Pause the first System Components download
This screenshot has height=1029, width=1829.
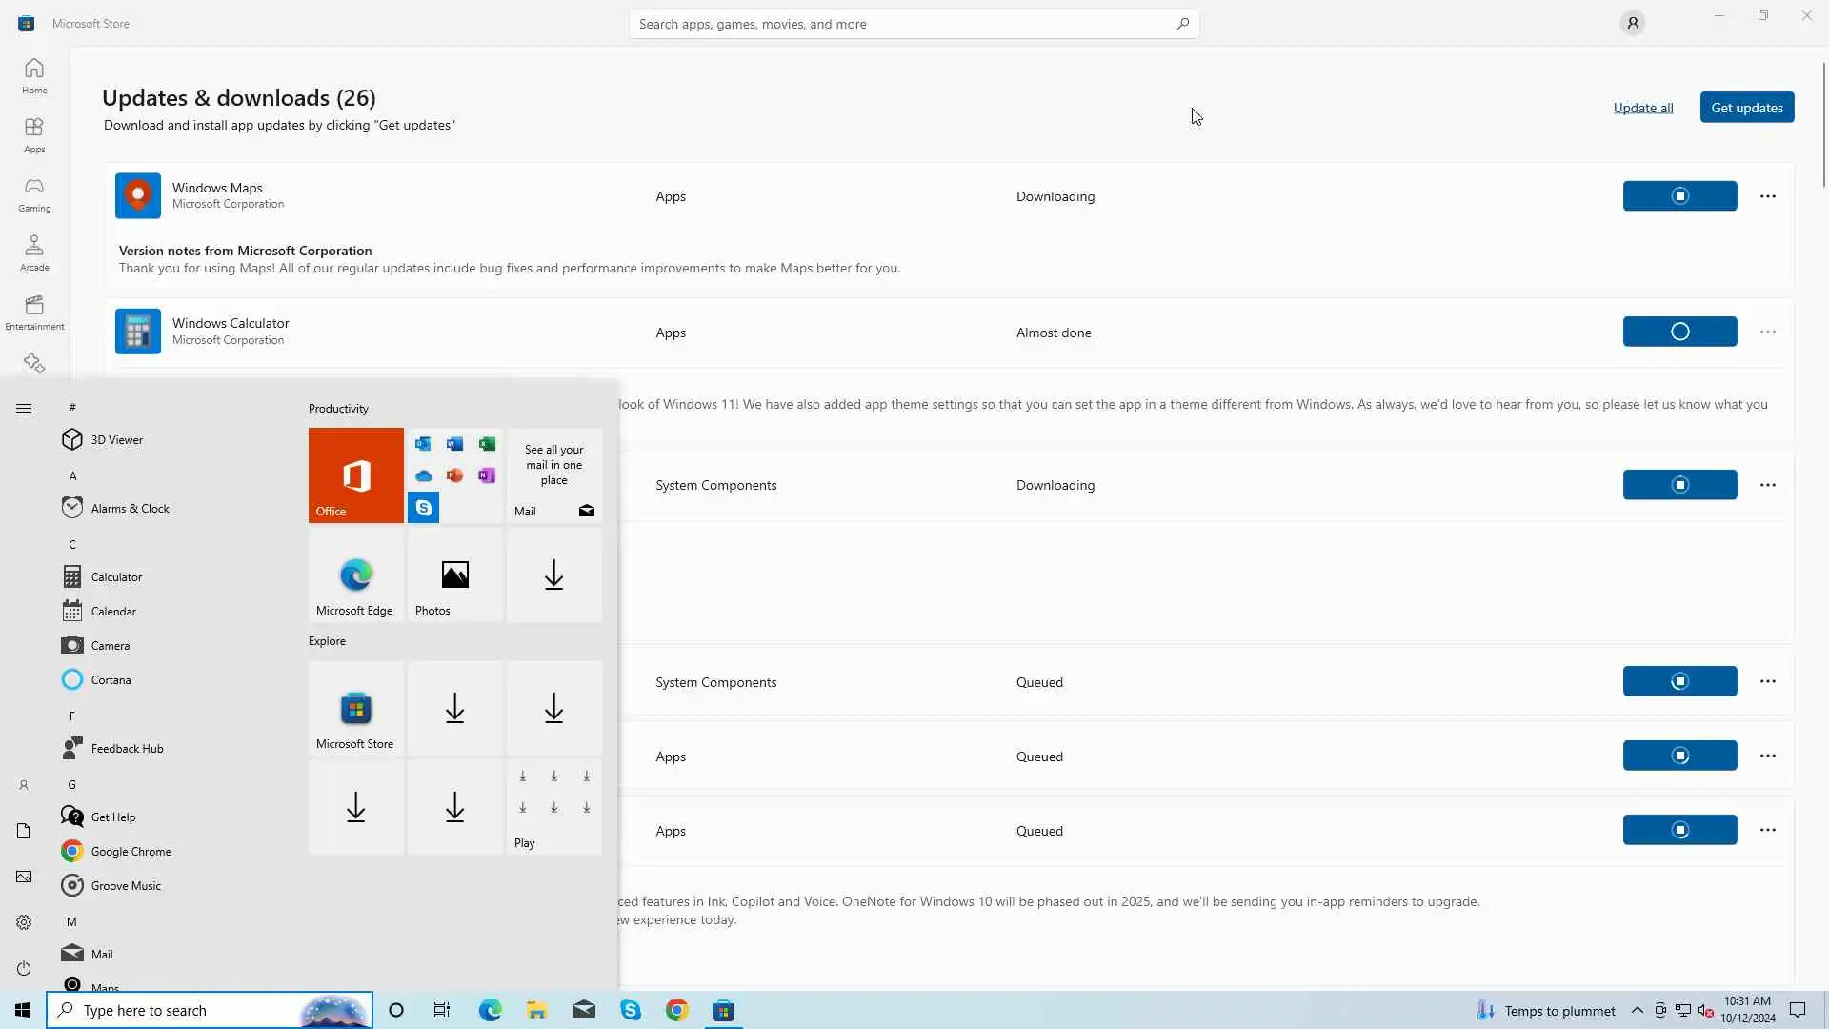coord(1678,485)
